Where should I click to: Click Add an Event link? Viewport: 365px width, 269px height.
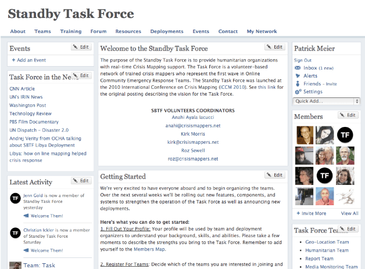(29, 60)
